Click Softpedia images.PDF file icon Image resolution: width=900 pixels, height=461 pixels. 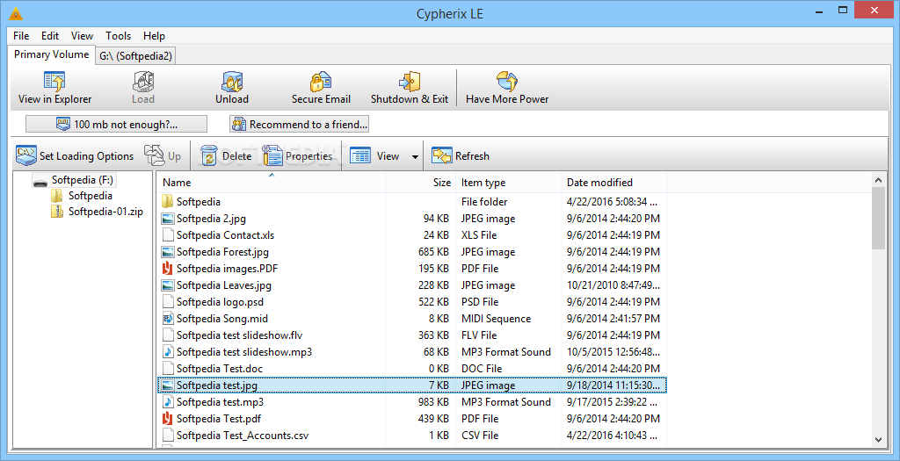click(x=168, y=269)
